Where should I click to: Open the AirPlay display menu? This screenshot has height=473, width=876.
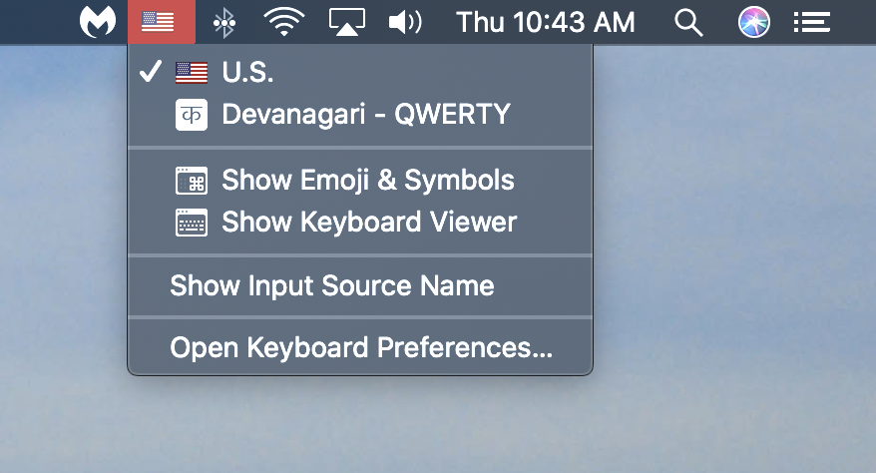(x=346, y=22)
